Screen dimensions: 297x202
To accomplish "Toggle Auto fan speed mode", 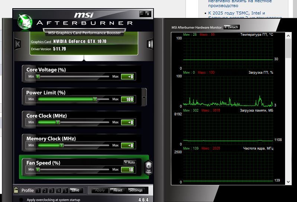I will click(130, 163).
